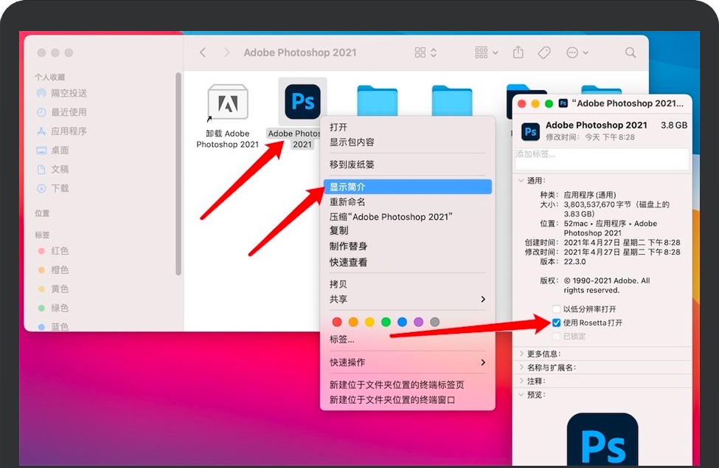Choose 移到废纸篓 in the context menu
The height and width of the screenshot is (468, 719).
(407, 165)
